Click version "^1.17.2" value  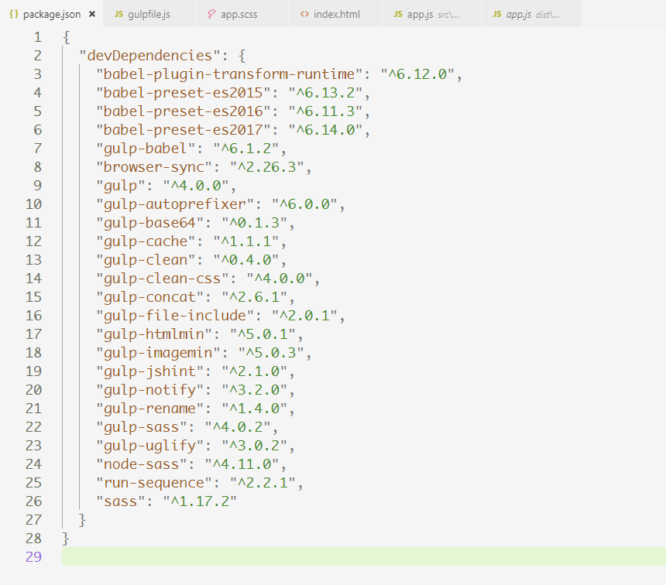(x=200, y=501)
